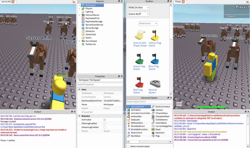Viewport: 250px width, 148px height.
Task: Expand the Workspace tree node
Action: coord(79,5)
